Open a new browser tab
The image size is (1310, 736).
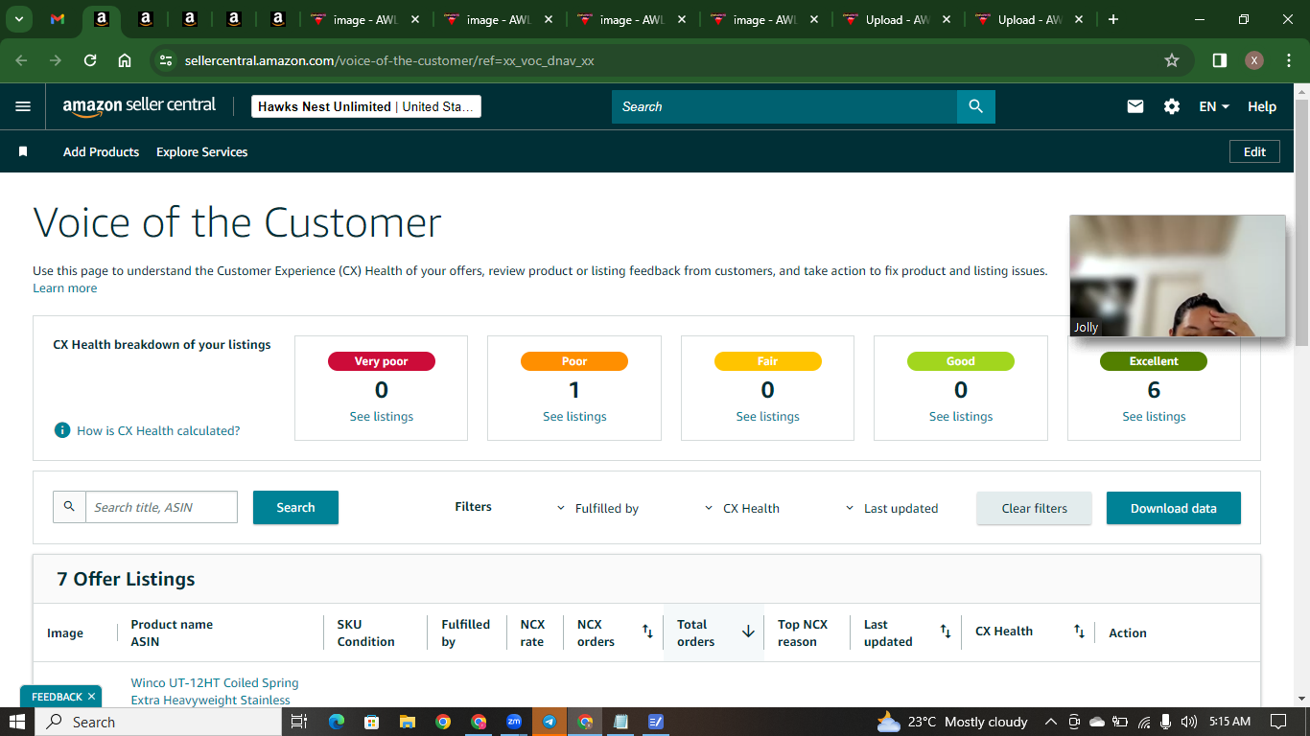pyautogui.click(x=1113, y=19)
